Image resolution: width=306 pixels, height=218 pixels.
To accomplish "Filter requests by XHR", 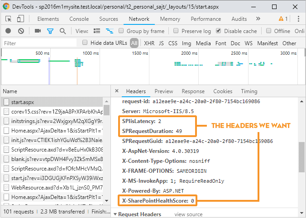I will point(149,43).
